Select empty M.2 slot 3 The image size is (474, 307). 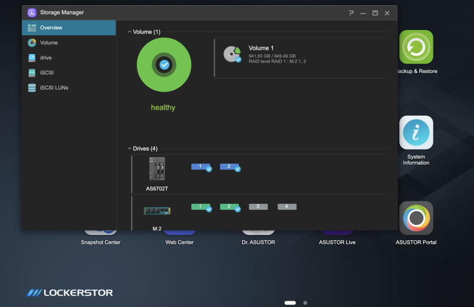[258, 207]
